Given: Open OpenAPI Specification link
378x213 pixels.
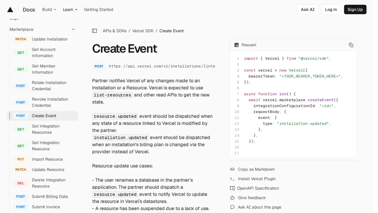Looking at the screenshot, I should 258,188.
